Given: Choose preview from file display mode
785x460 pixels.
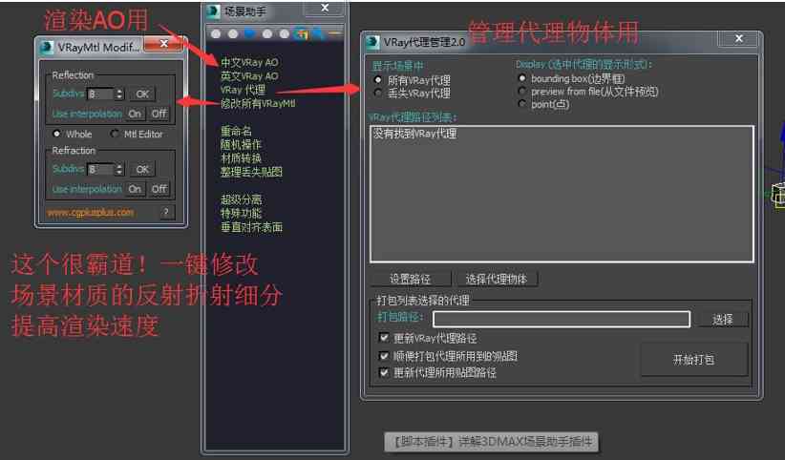Looking at the screenshot, I should (x=522, y=91).
